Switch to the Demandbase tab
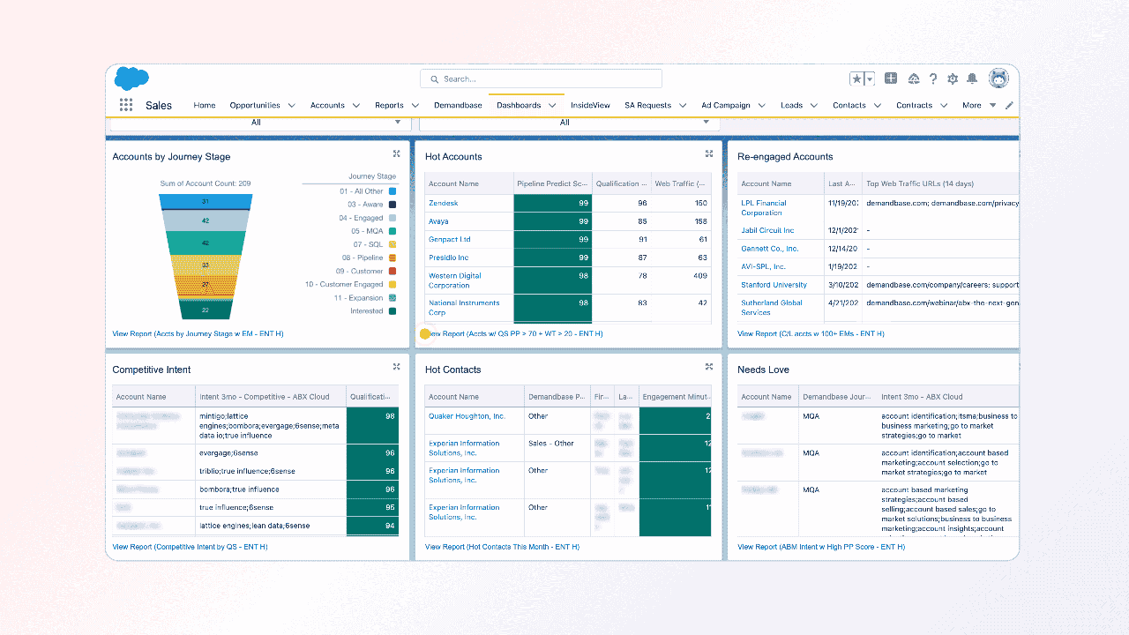 pyautogui.click(x=458, y=105)
